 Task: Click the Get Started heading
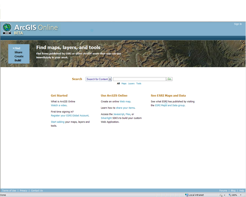click(x=59, y=95)
